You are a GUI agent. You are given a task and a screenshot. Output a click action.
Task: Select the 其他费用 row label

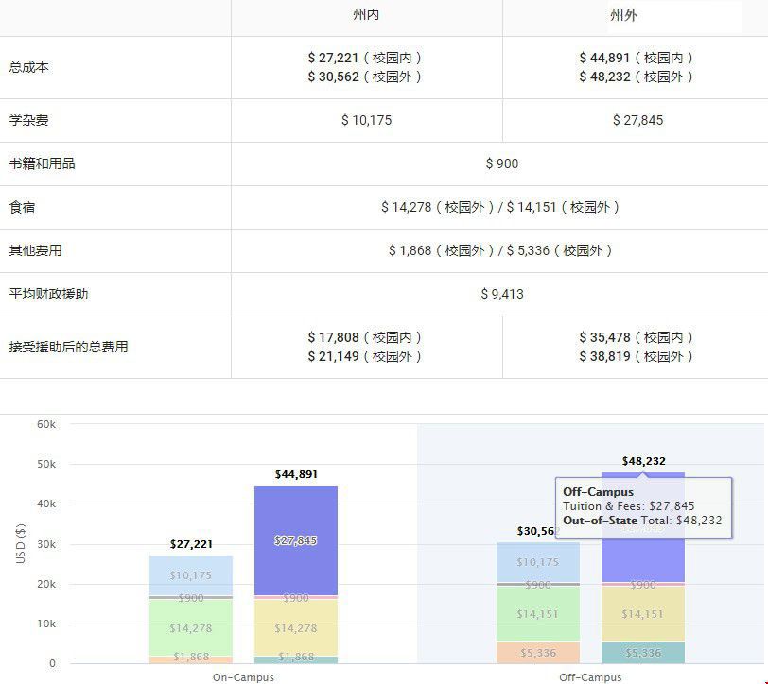pos(35,250)
